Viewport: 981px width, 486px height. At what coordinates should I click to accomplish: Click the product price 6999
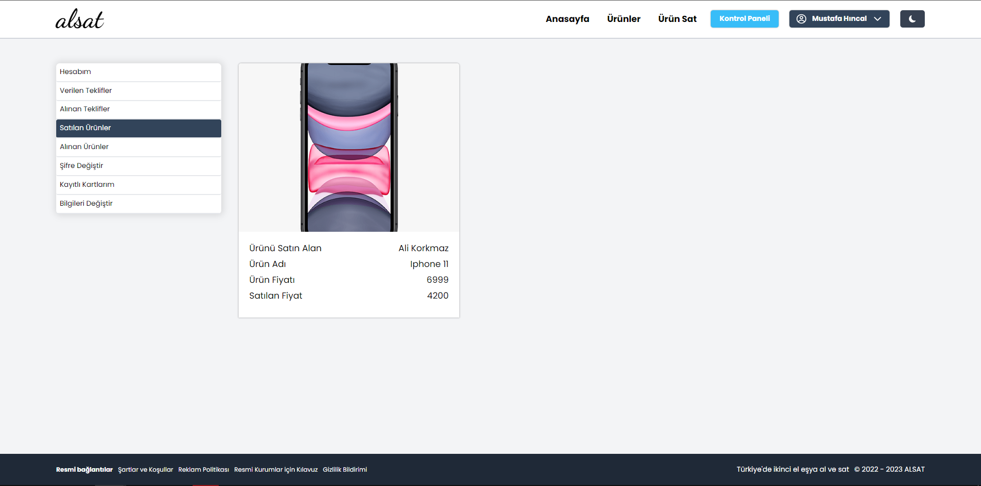pos(437,280)
